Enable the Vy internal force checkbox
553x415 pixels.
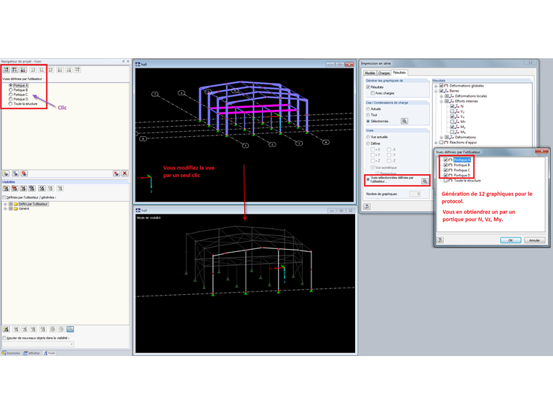click(452, 111)
